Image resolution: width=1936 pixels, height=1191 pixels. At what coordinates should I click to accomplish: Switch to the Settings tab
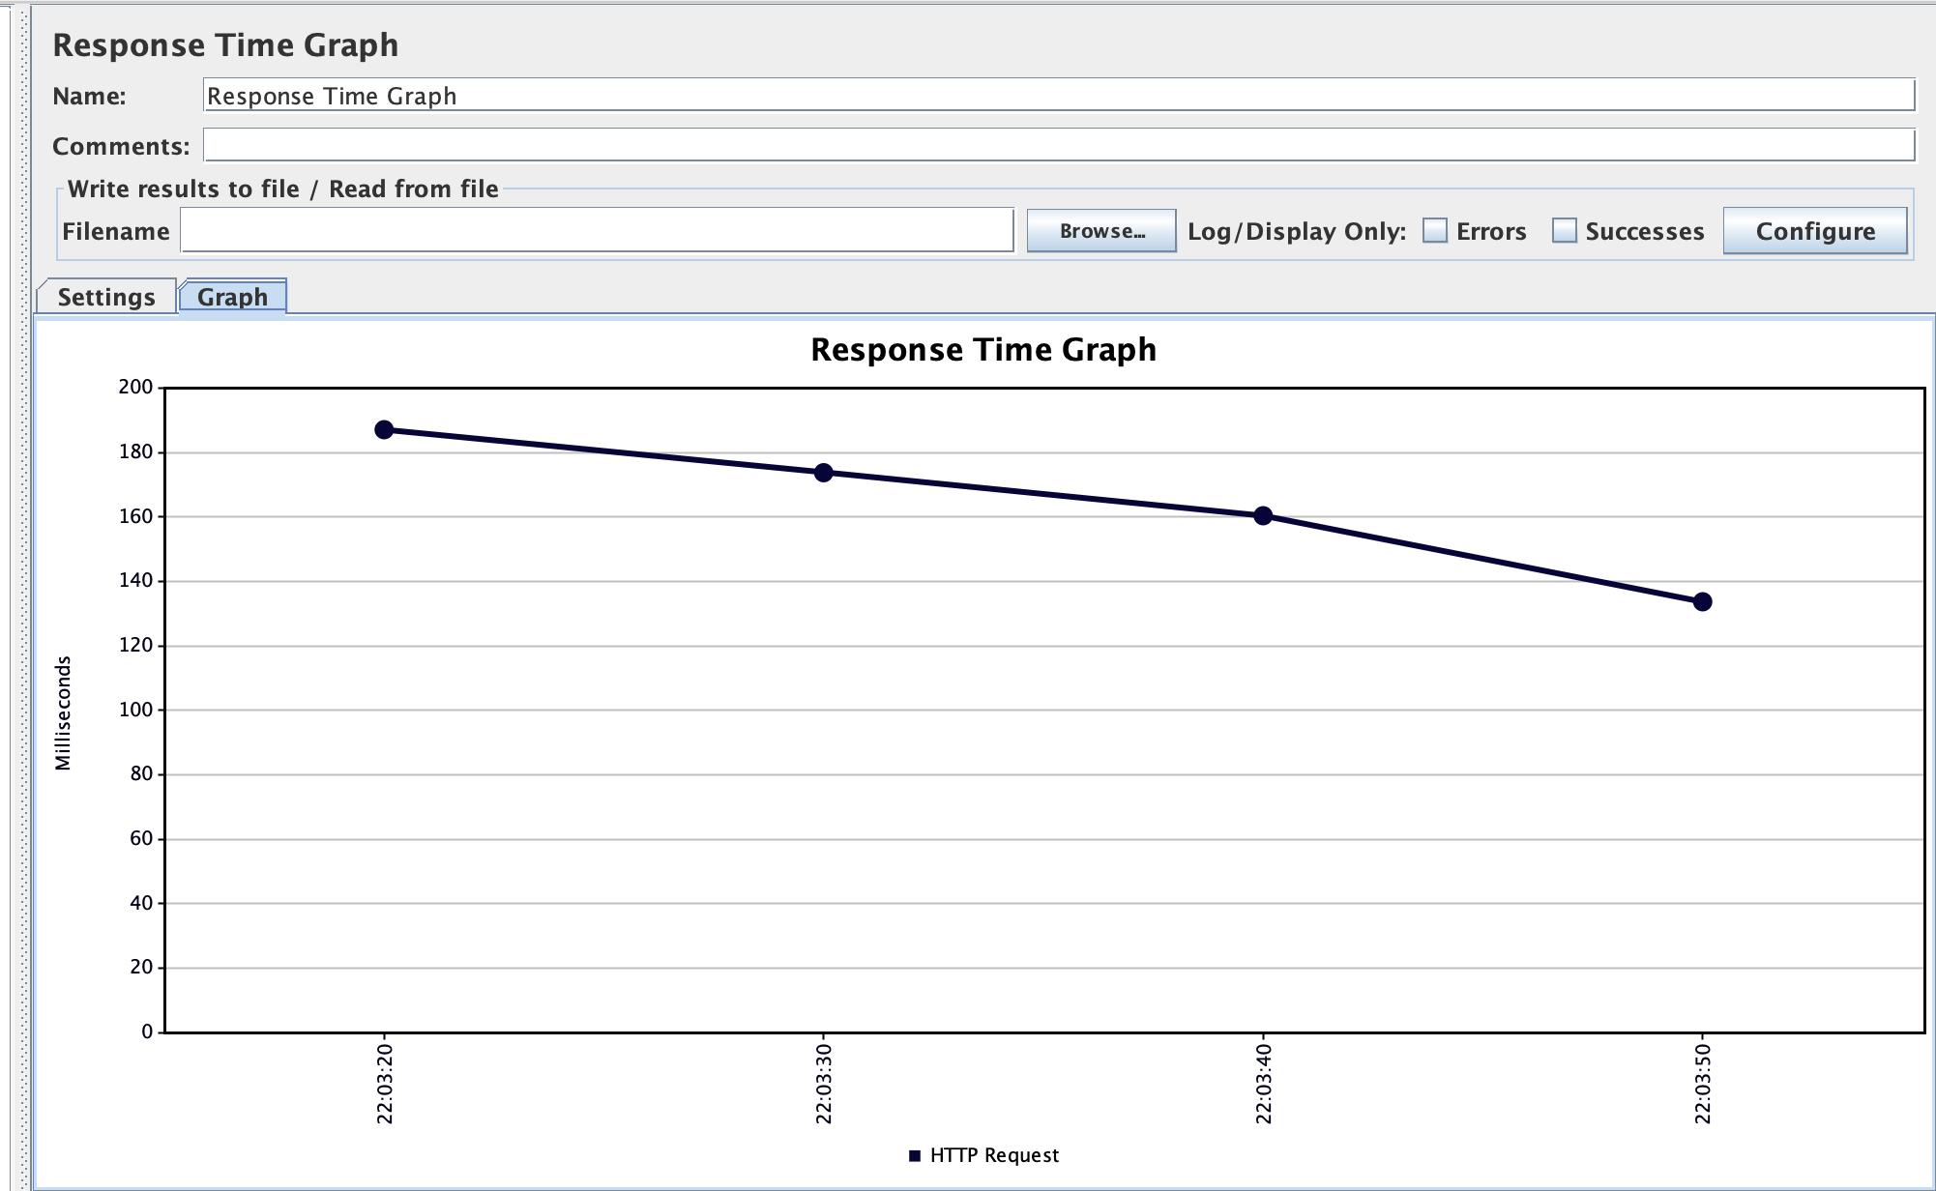point(106,297)
